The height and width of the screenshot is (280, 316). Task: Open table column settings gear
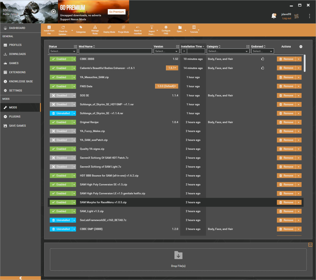coord(301,47)
